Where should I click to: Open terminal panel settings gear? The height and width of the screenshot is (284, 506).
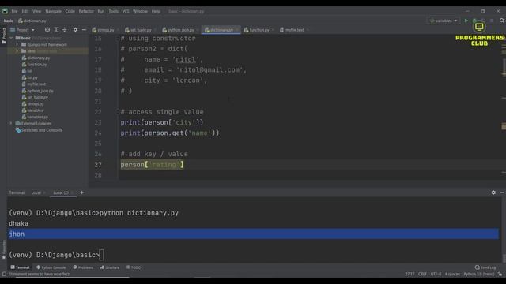point(493,192)
